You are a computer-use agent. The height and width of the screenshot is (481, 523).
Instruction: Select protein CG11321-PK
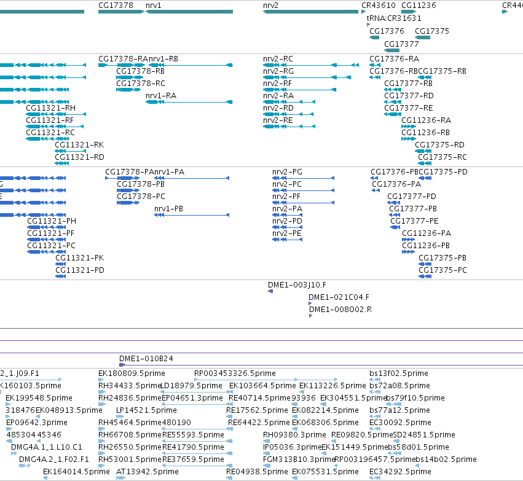[60, 264]
